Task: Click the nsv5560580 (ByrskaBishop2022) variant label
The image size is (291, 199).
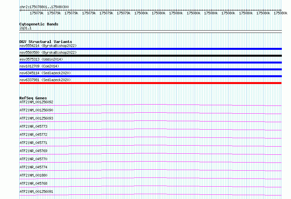Action: [x=48, y=52]
